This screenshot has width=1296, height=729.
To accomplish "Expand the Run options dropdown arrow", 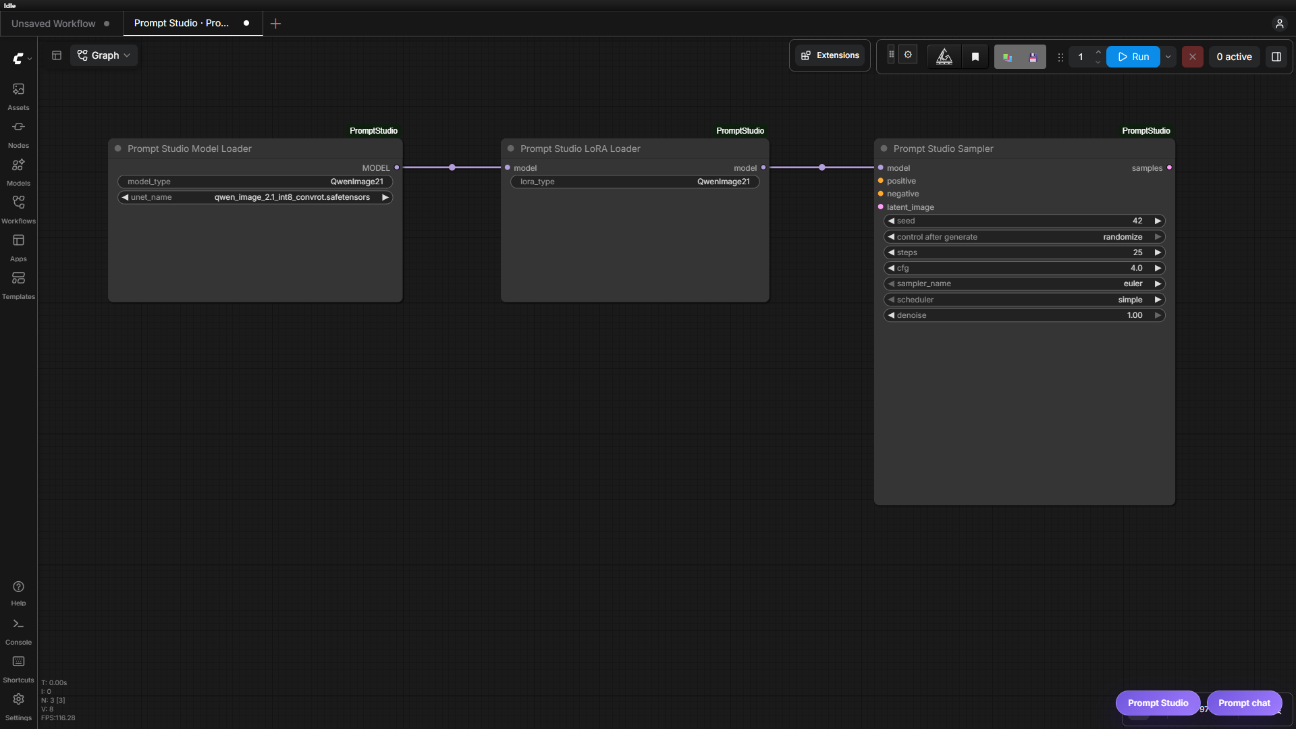I will pyautogui.click(x=1168, y=57).
